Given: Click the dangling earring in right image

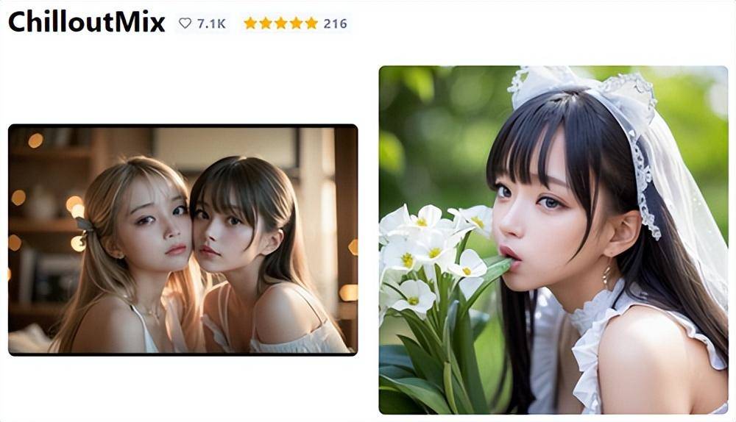Looking at the screenshot, I should [x=607, y=275].
